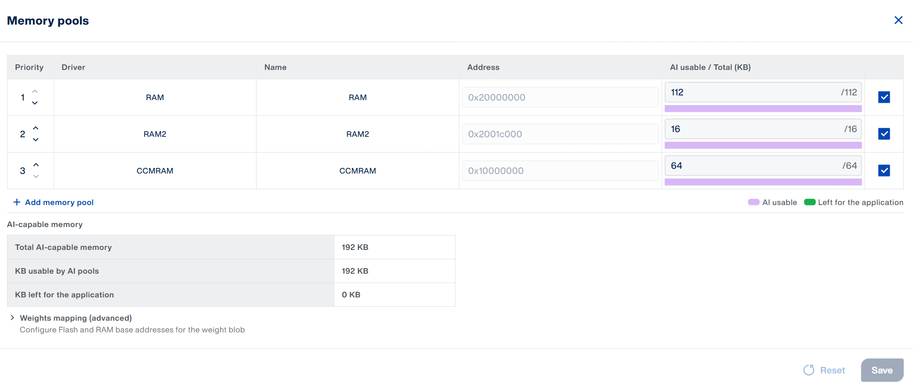Click the Configure Flash and RAM base addresses description
Viewport: 913px width, 382px height.
point(132,330)
